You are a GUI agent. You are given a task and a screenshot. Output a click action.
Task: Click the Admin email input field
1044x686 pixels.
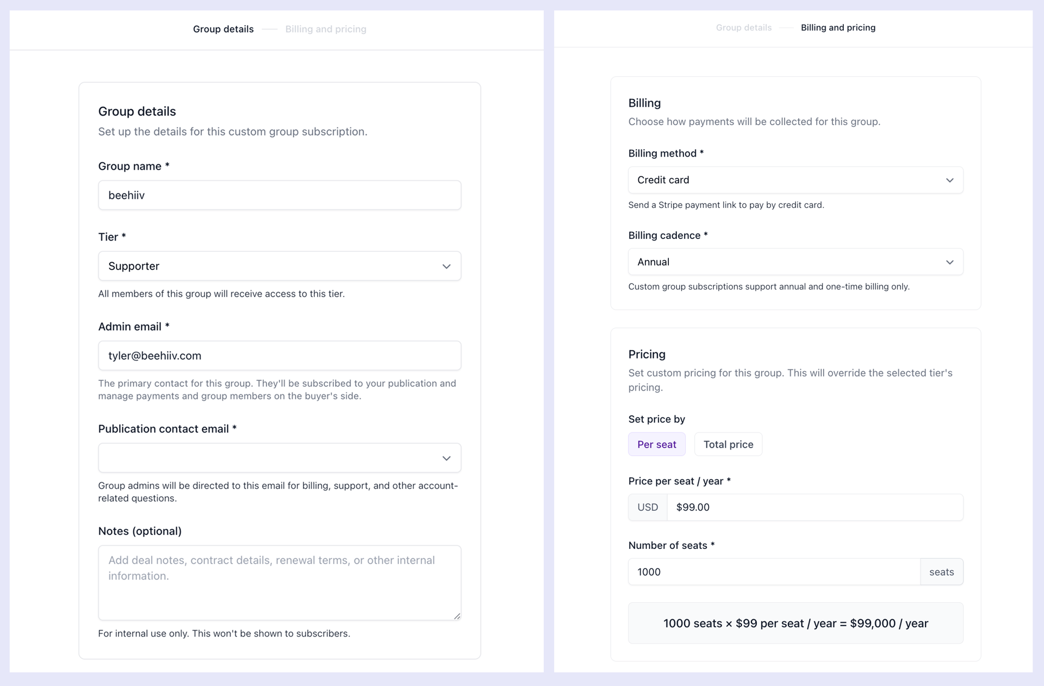[x=279, y=356]
